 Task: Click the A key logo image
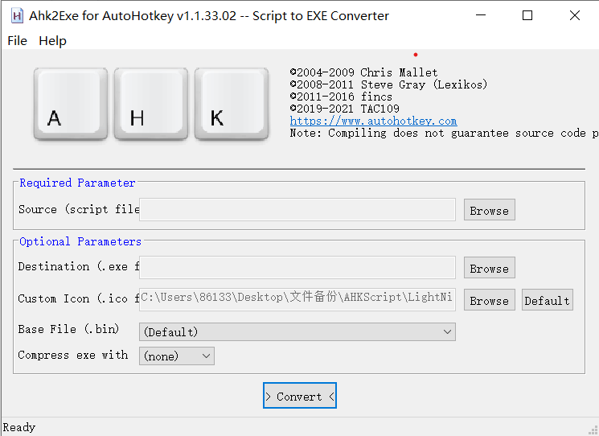tap(71, 104)
